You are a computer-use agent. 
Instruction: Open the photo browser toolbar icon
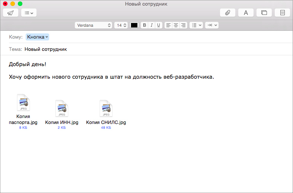coord(264,13)
